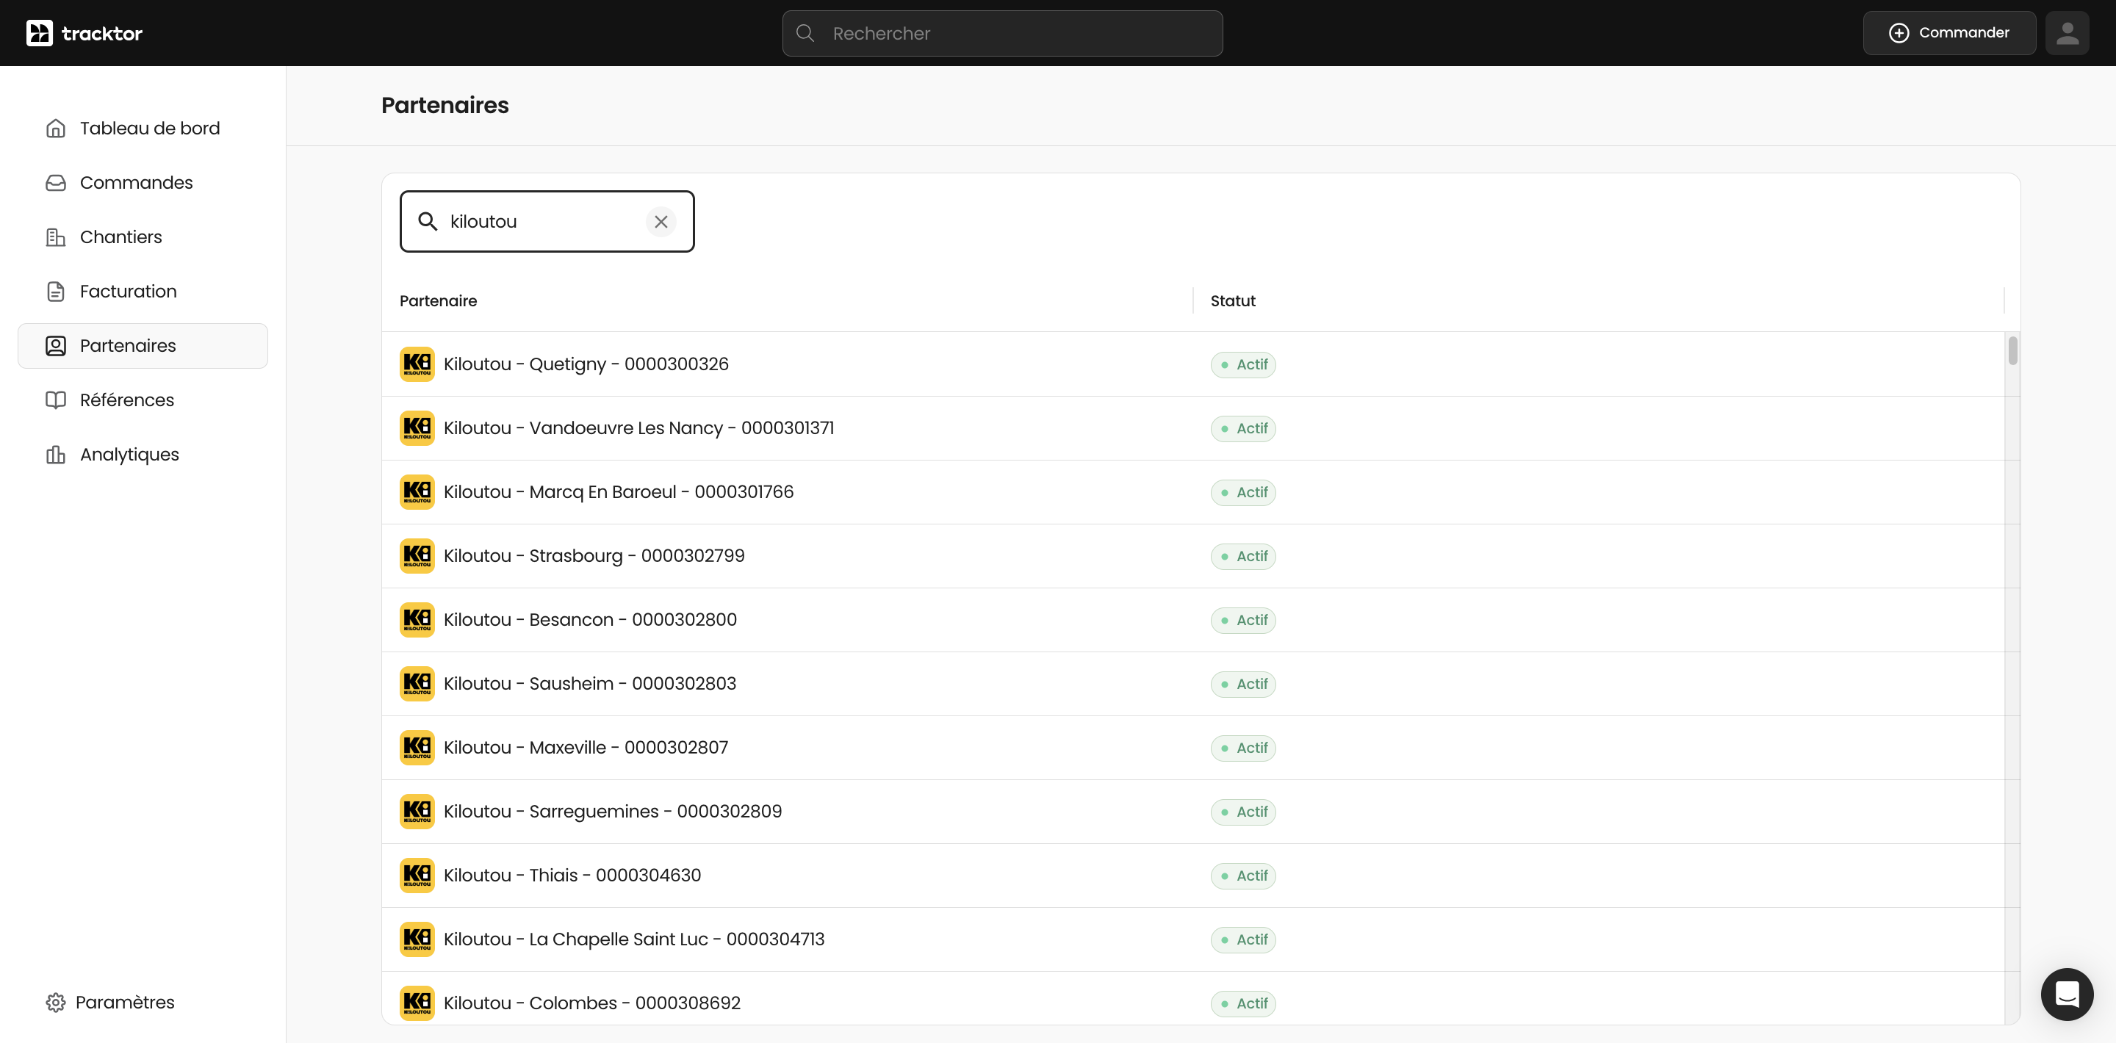Open the chat support bubble icon
This screenshot has height=1043, width=2116.
[2067, 994]
